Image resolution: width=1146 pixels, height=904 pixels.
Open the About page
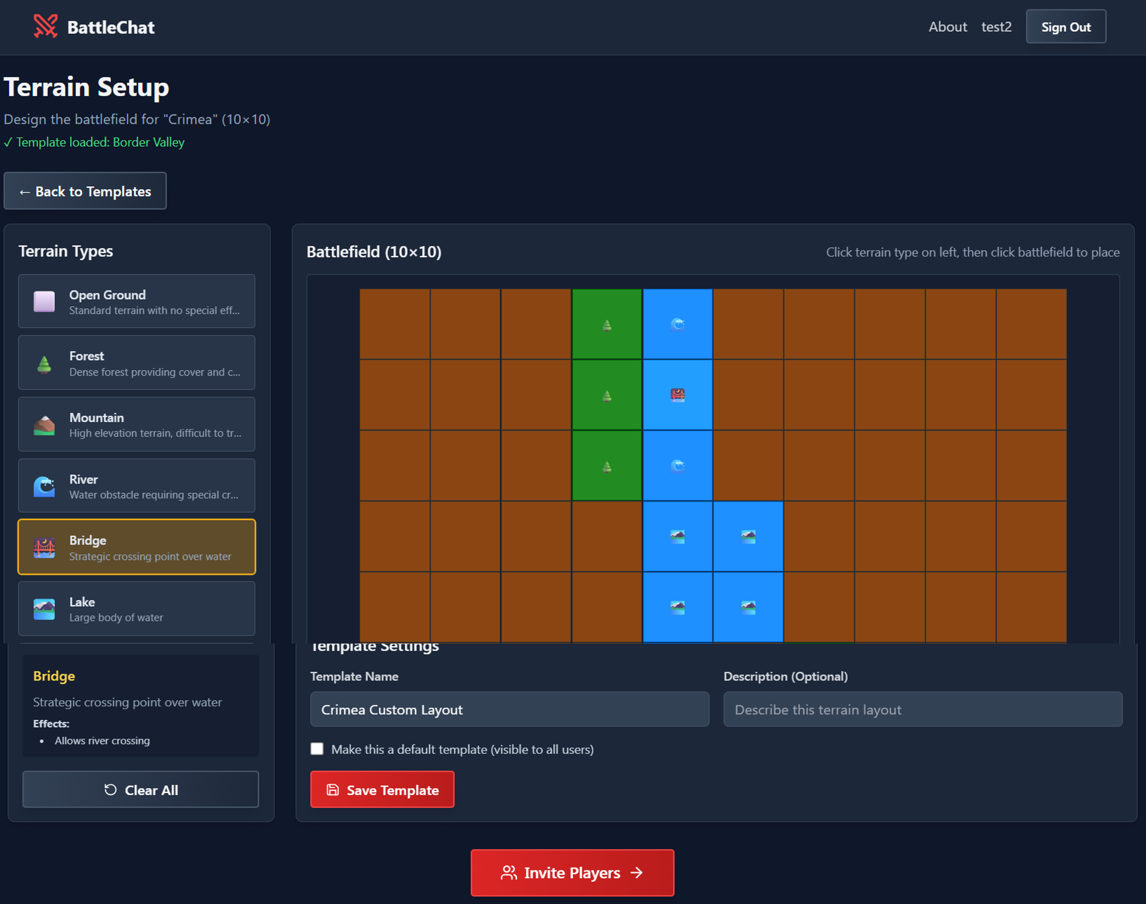pyautogui.click(x=947, y=27)
